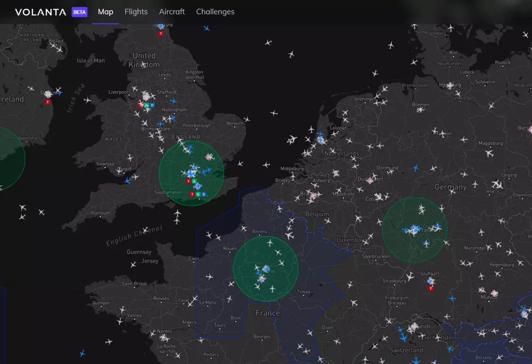Screen dimensions: 532x364
Task: Click the red T badge east of Southampton
Action: click(192, 194)
